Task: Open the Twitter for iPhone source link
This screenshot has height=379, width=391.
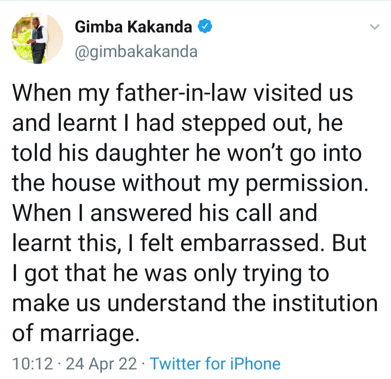Action: pos(215,364)
